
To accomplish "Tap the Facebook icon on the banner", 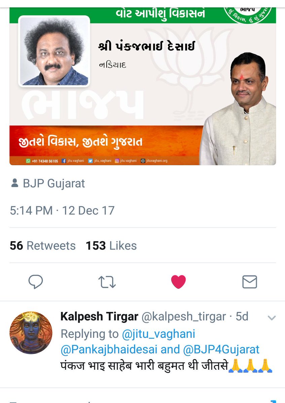I will coord(64,161).
